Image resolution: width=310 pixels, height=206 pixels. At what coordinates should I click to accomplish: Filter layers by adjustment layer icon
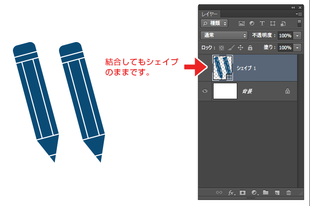252,24
